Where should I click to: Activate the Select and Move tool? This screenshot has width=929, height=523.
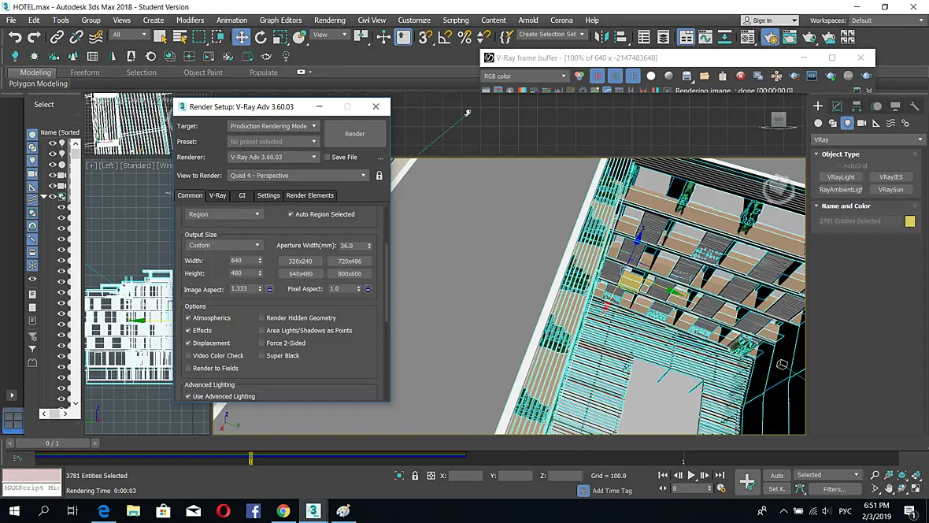pyautogui.click(x=241, y=37)
